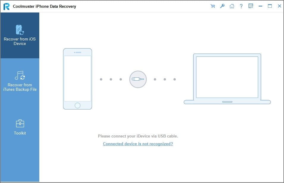Click the key registration icon
The height and width of the screenshot is (183, 284).
222,6
